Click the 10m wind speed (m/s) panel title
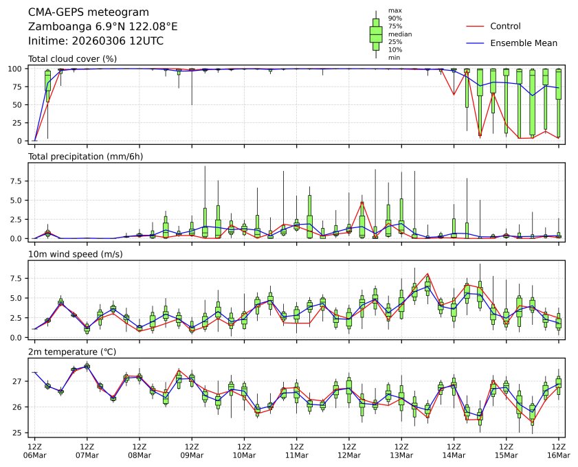This screenshot has width=578, height=467. 75,255
